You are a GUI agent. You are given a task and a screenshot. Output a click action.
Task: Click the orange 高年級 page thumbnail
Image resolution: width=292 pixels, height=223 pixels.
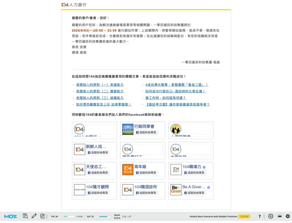(127, 169)
